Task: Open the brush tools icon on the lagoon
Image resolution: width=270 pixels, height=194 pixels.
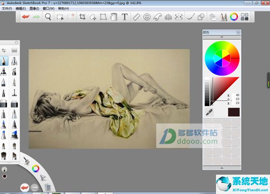Action: click(x=27, y=161)
